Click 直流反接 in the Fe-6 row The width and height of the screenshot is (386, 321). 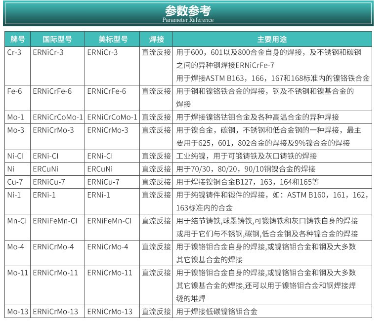pos(156,91)
